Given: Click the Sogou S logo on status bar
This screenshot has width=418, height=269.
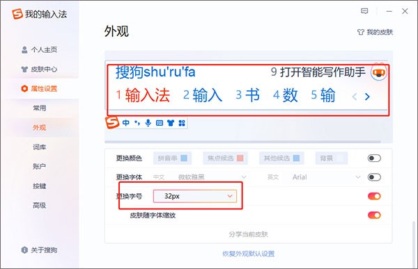Looking at the screenshot, I should pyautogui.click(x=112, y=122).
